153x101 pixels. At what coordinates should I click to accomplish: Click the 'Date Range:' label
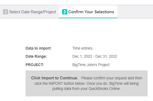coord(36,57)
